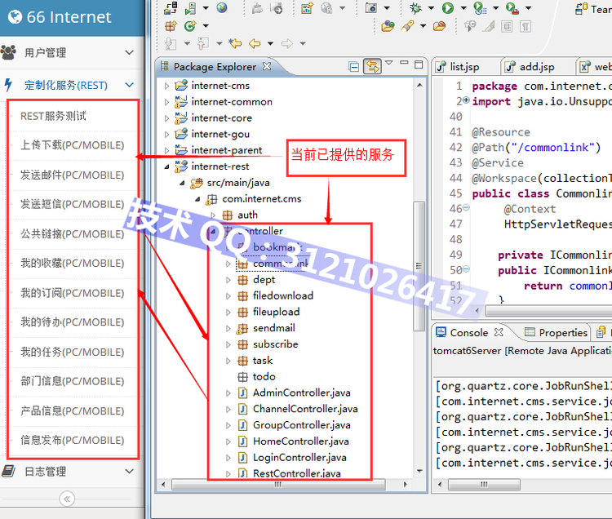Screen dimensions: 612x519
Task: Click the Next Annotation down-arrow icon
Action: click(171, 43)
